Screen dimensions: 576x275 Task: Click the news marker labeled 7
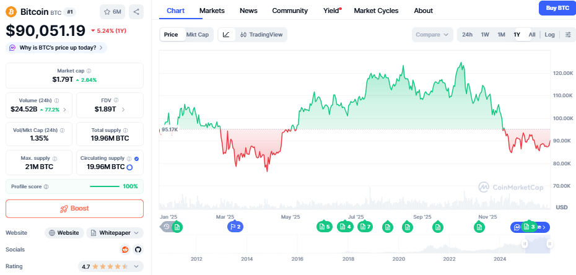(365, 227)
